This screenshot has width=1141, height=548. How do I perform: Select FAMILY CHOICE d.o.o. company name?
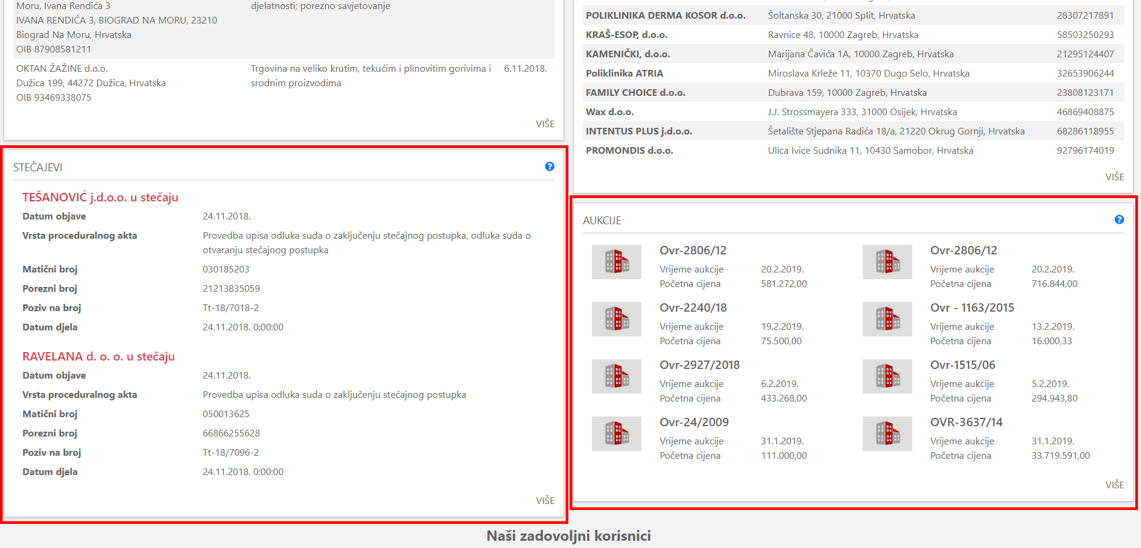coord(635,92)
